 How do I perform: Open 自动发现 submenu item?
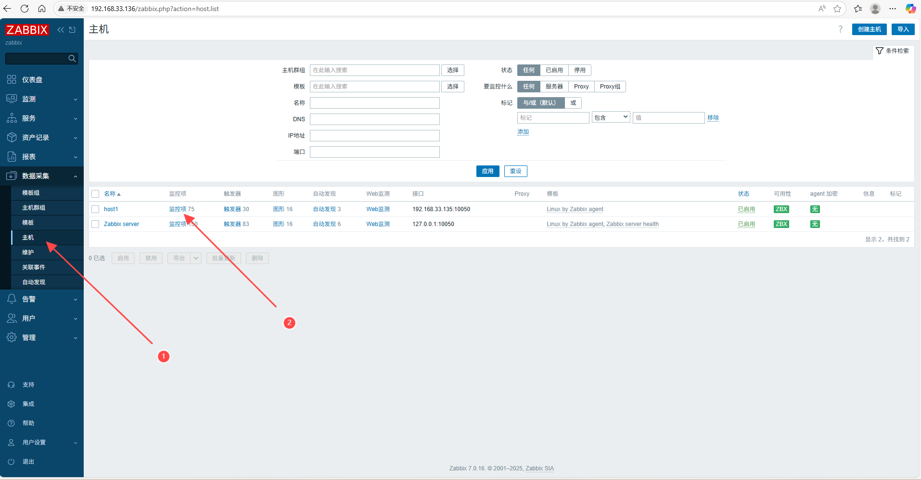tap(47, 282)
